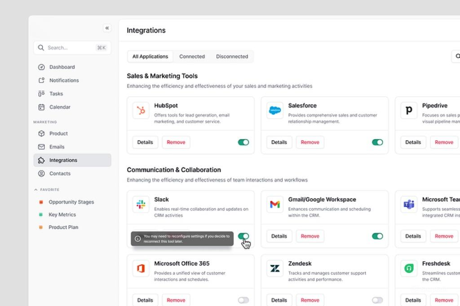Enable the Microsoft Office 365 toggle
The width and height of the screenshot is (460, 306).
243,300
